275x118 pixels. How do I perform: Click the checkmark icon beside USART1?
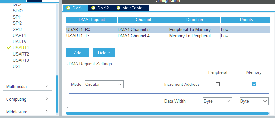[9, 48]
